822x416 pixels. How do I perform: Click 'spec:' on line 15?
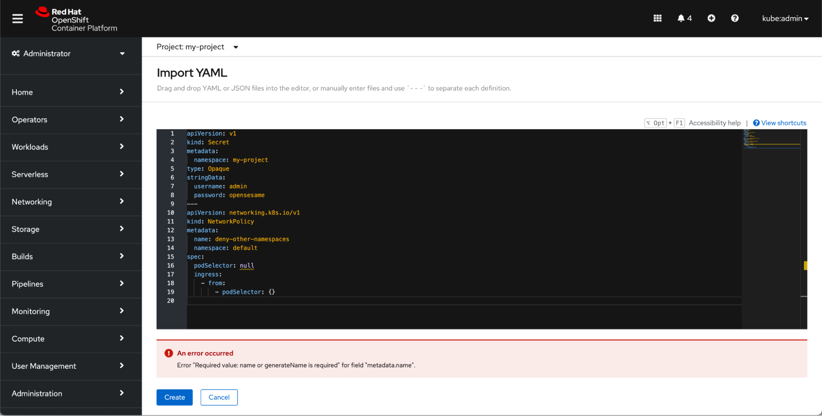click(196, 257)
